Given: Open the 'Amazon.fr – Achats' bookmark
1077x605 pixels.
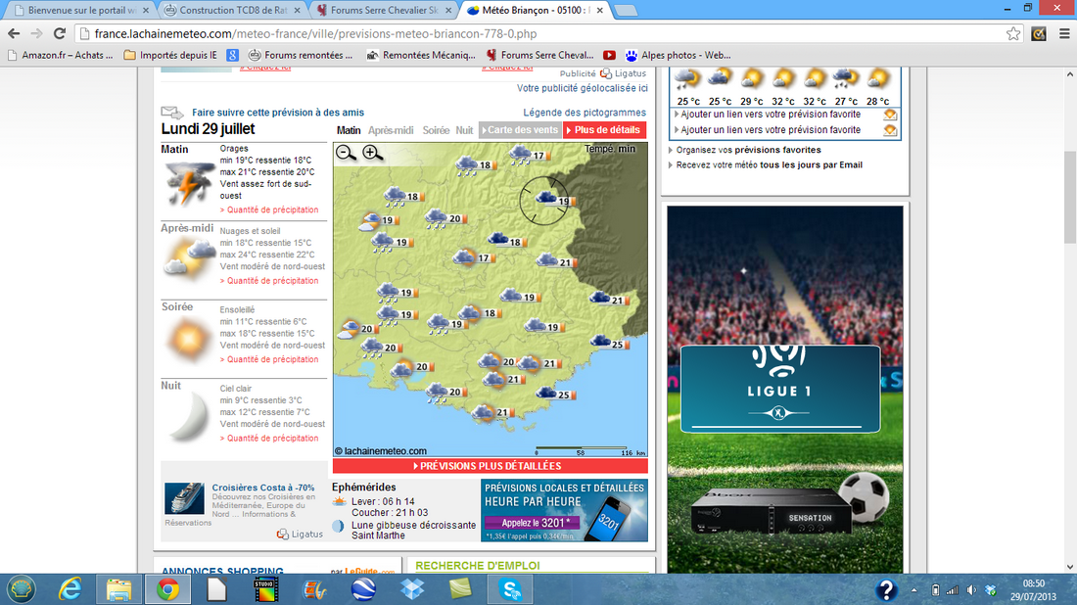Looking at the screenshot, I should pyautogui.click(x=61, y=55).
